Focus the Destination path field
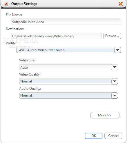Screen dimensions: 127x143 coord(56,36)
